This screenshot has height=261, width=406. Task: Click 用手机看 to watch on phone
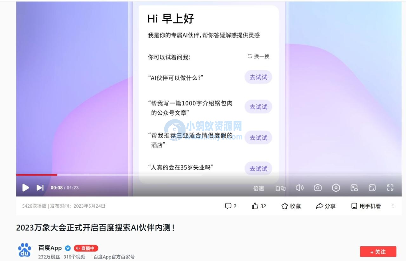tap(366, 206)
